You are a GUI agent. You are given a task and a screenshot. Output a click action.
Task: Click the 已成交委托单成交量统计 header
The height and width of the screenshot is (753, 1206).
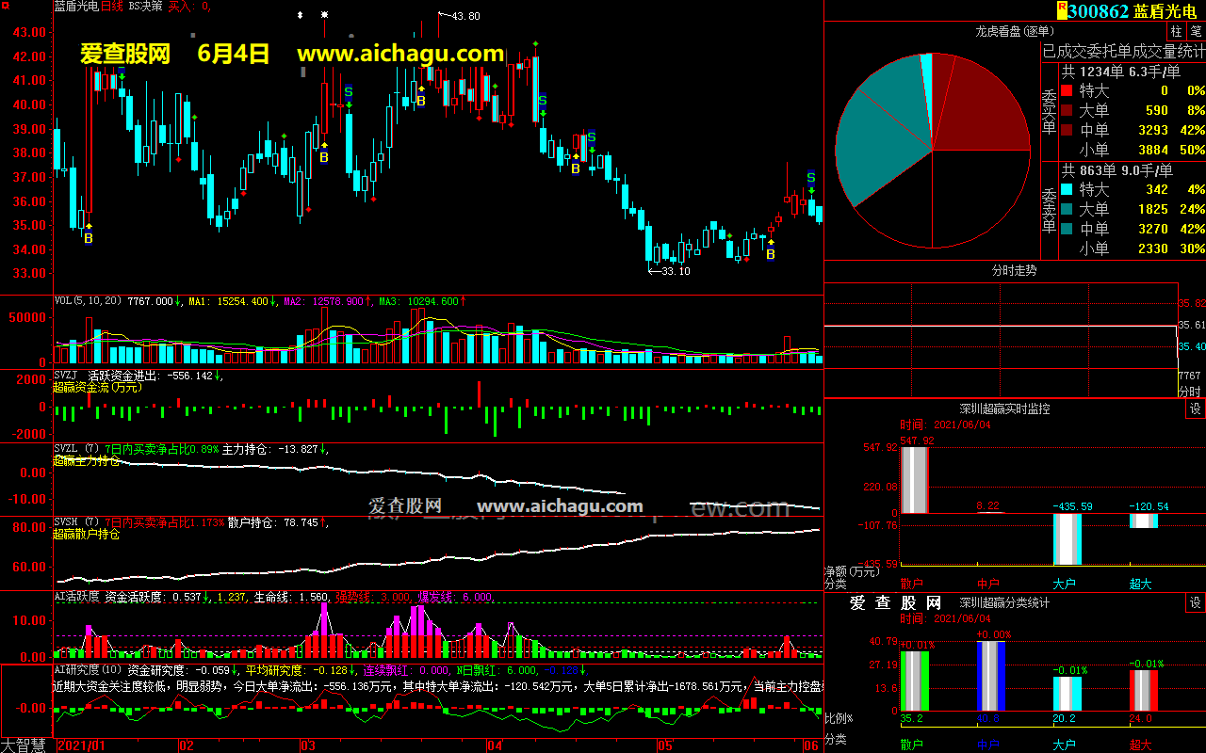(x=1123, y=50)
